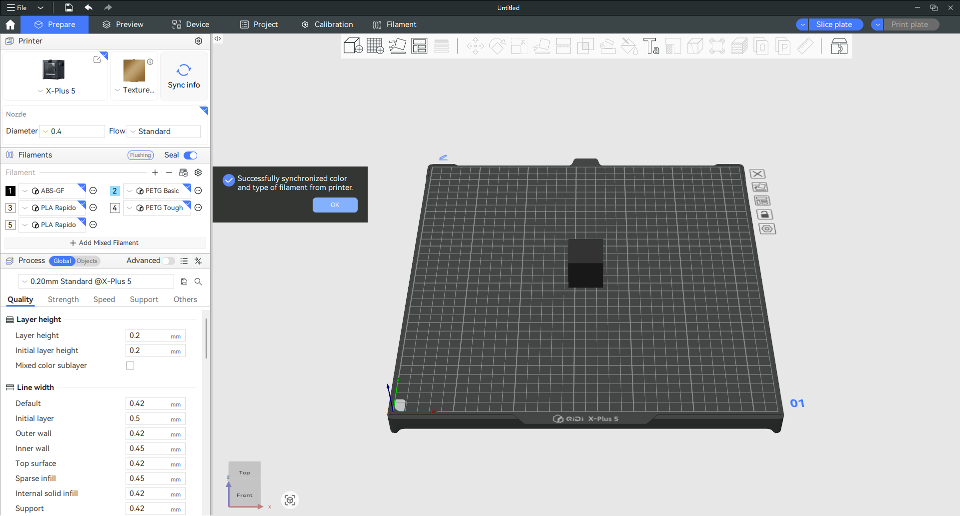Reset the camera view icon
The width and height of the screenshot is (960, 516).
pos(290,500)
